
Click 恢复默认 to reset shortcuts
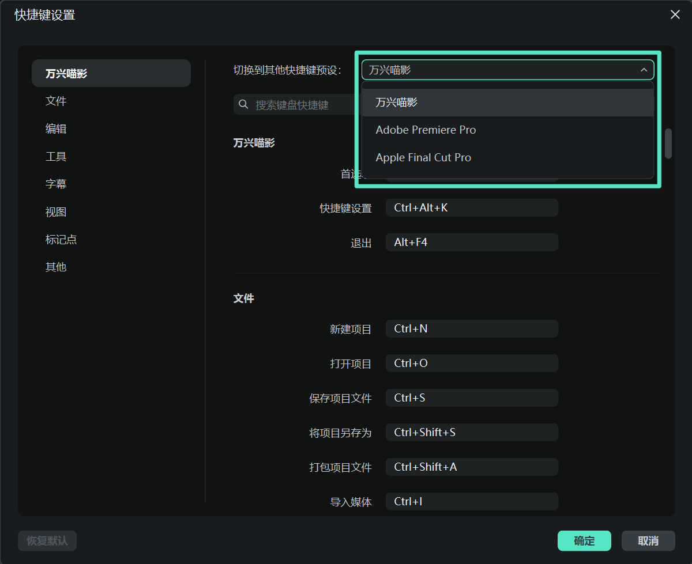click(47, 541)
